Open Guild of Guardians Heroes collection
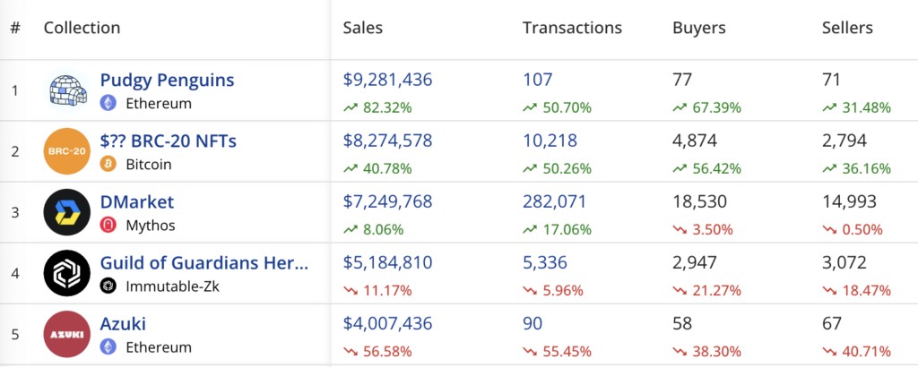 [x=204, y=262]
